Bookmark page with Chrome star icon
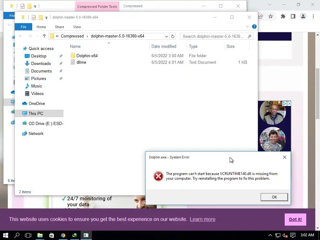The width and height of the screenshot is (320, 240). tap(270, 16)
